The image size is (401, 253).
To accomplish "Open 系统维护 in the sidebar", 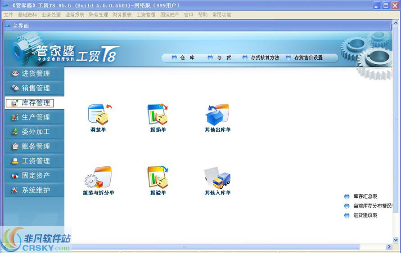I will (35, 190).
